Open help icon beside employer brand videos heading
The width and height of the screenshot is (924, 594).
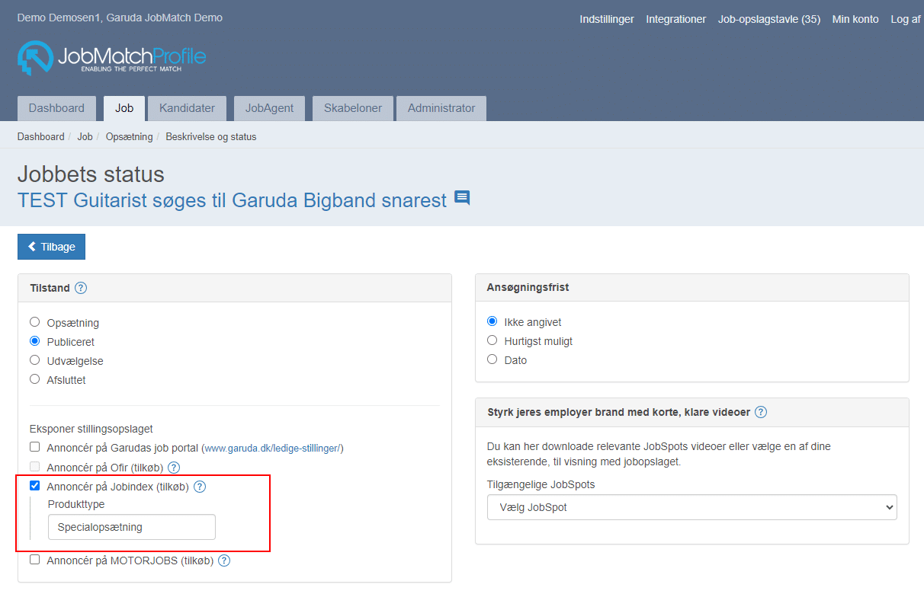click(x=761, y=412)
